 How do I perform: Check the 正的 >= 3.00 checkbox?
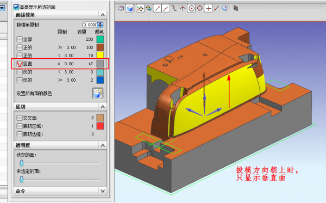(x=20, y=47)
